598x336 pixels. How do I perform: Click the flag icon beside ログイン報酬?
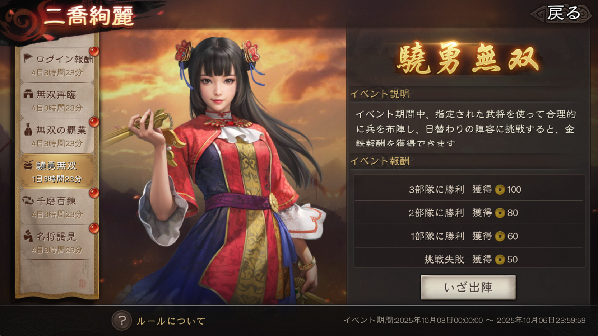28,58
